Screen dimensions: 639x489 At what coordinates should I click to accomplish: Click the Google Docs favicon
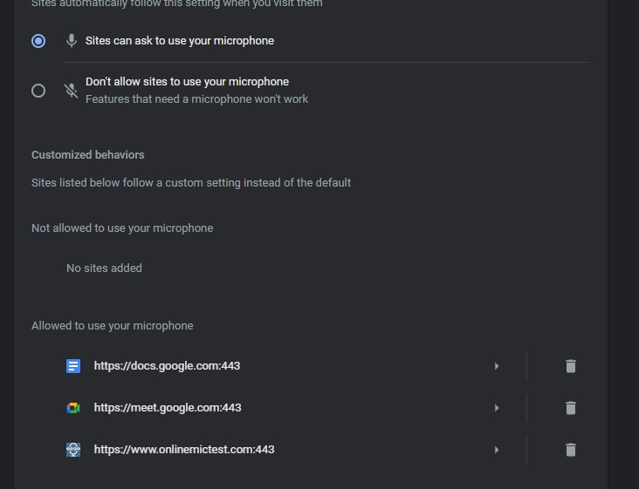click(x=73, y=366)
